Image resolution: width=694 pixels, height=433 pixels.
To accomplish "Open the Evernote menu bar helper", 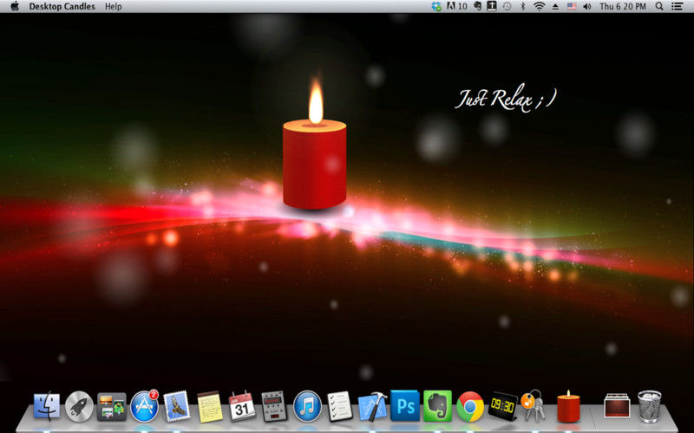I will click(478, 7).
